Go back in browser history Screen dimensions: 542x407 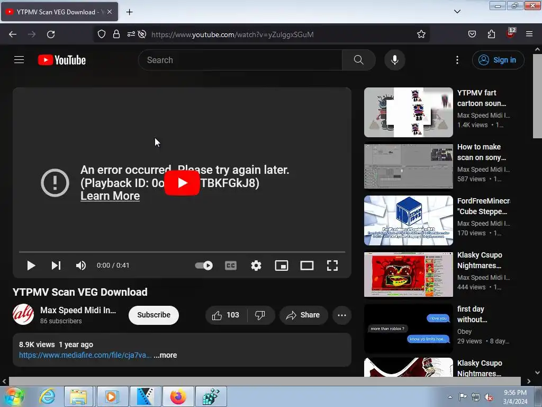pos(13,34)
